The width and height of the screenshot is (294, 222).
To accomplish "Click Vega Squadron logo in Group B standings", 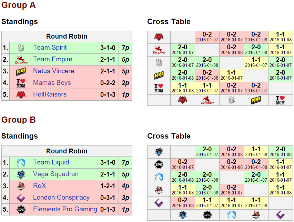I will click(x=21, y=174).
